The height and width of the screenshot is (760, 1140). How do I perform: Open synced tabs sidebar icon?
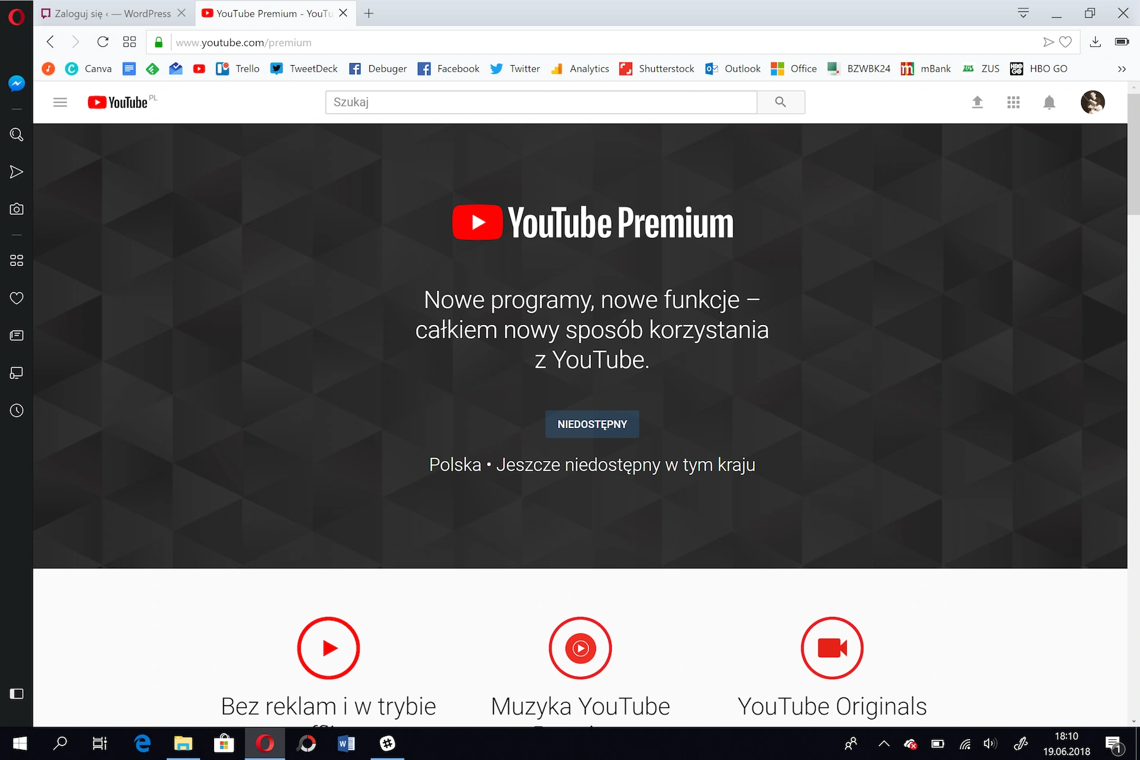coord(16,373)
